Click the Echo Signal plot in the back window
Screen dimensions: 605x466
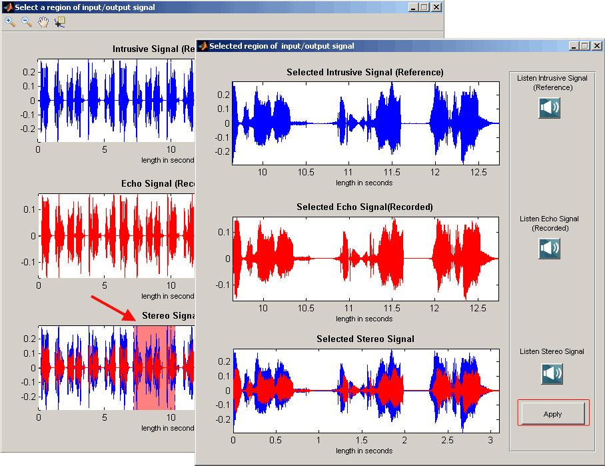click(117, 235)
